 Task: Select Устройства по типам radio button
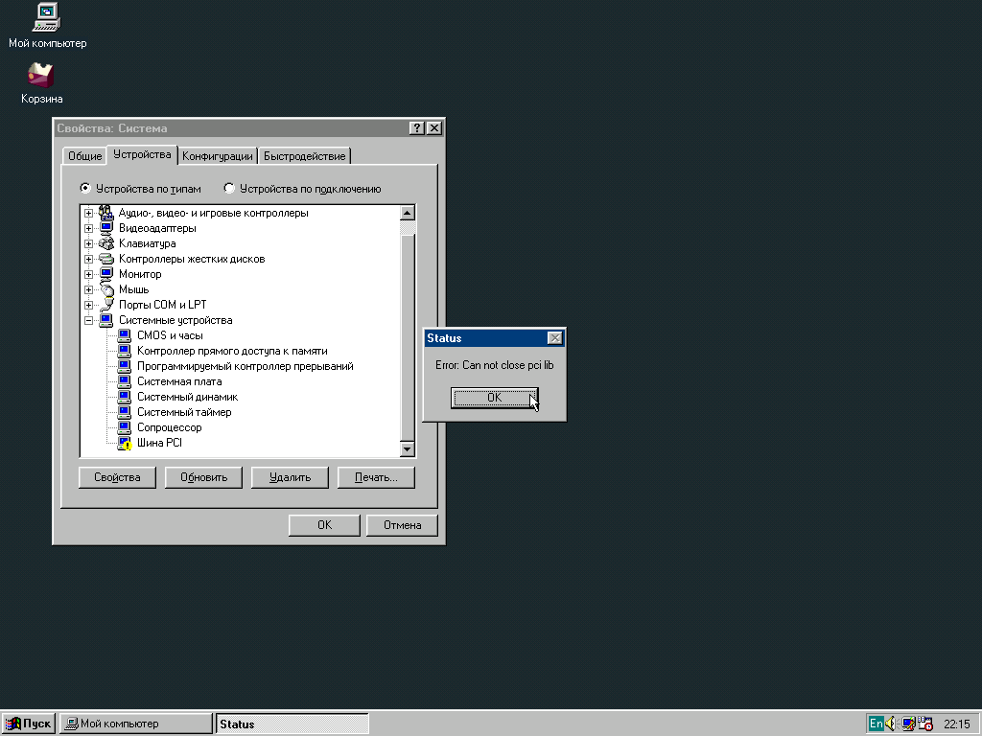coord(85,188)
